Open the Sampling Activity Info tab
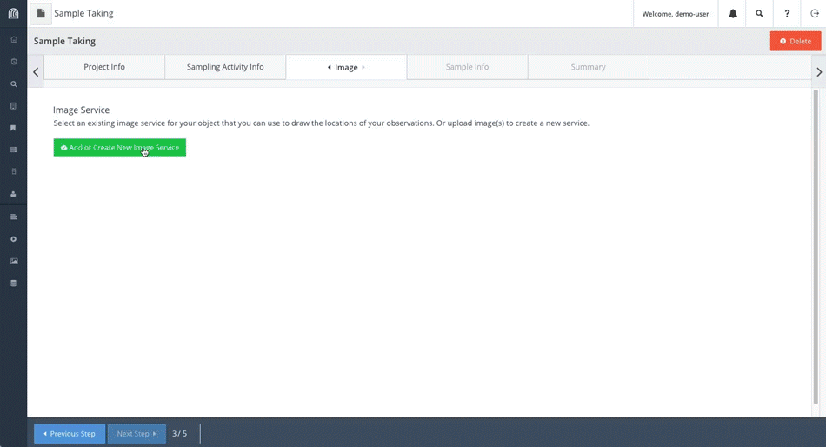Screen dimensions: 826x447 (225, 67)
